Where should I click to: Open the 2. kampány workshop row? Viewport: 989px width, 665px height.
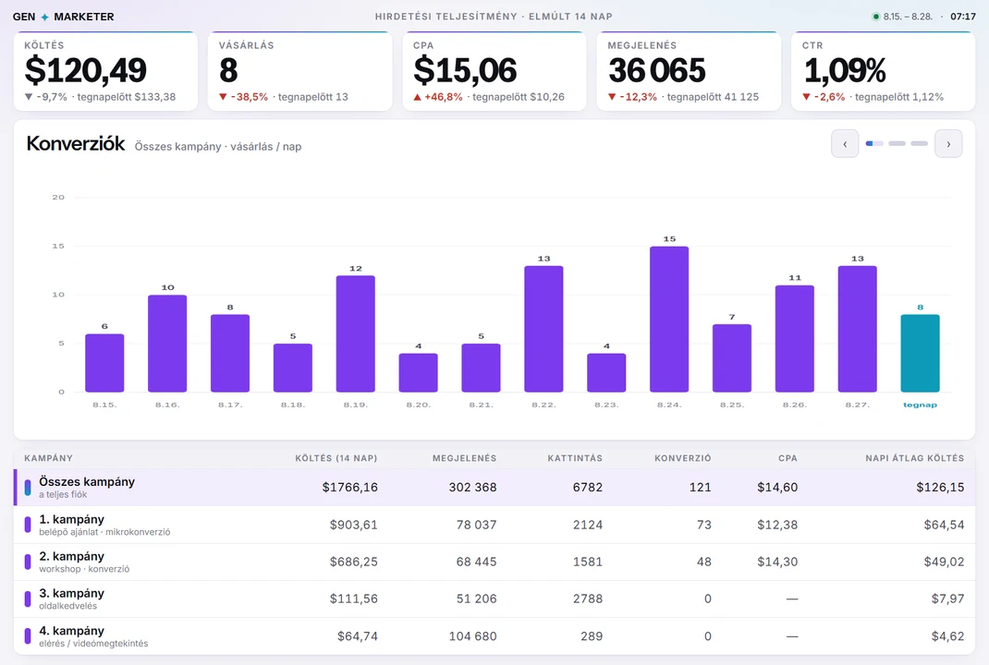coord(494,562)
